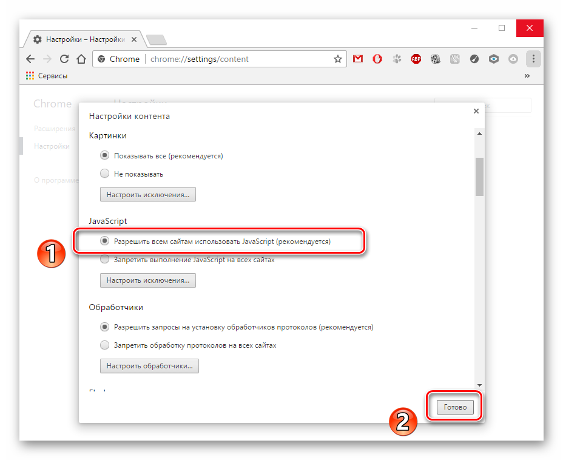Select 'Запретить выполнение JavaScript' radio option

(104, 259)
